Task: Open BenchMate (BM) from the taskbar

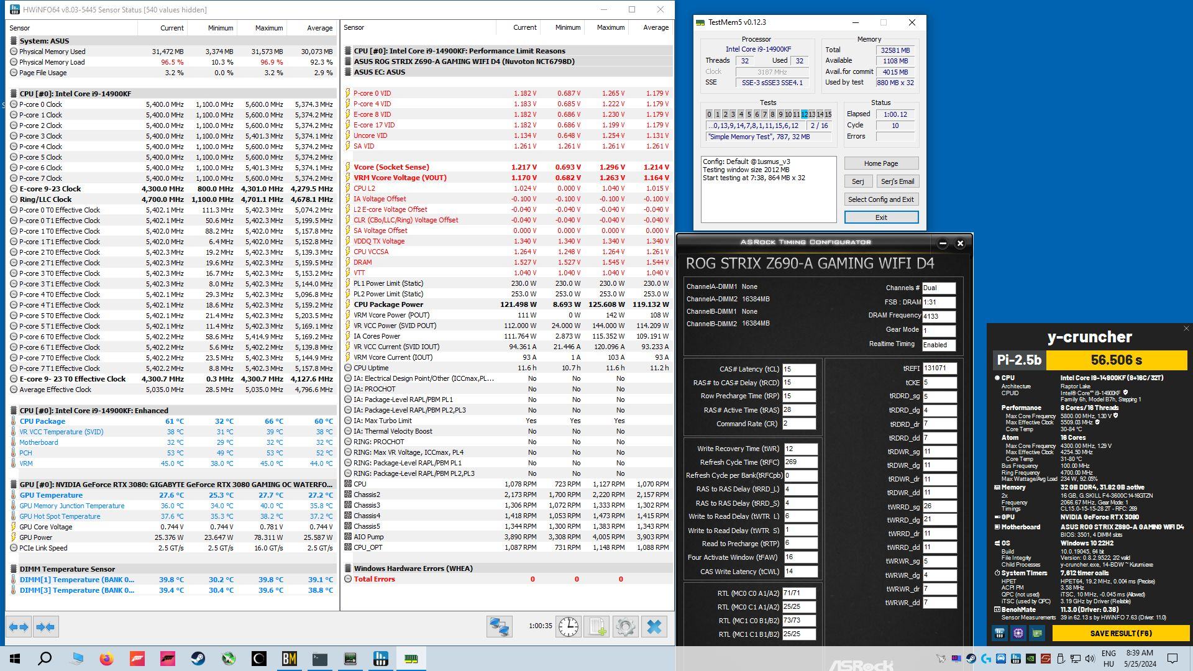Action: (289, 659)
